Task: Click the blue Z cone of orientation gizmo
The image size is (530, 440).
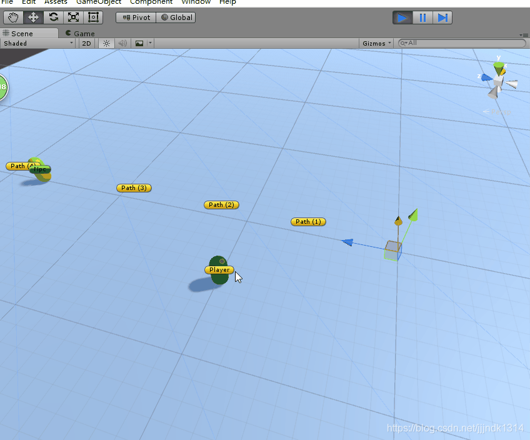Action: [486, 77]
